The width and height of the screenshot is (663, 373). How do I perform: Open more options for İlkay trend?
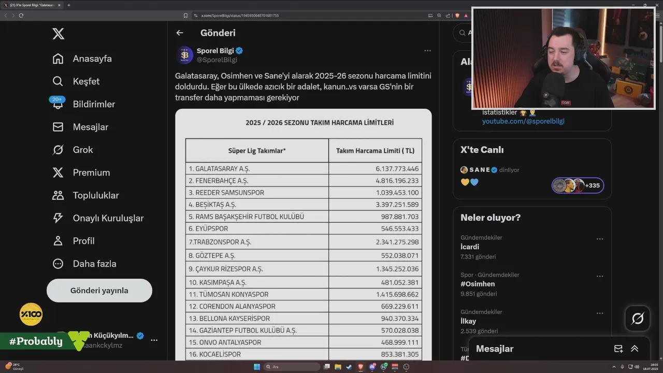click(600, 313)
